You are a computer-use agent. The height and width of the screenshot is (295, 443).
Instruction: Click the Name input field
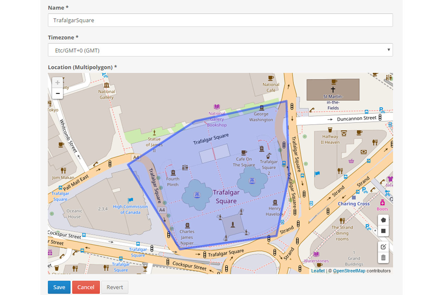(220, 20)
